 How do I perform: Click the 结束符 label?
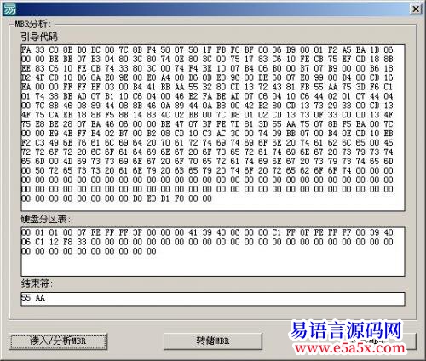pyautogui.click(x=37, y=284)
